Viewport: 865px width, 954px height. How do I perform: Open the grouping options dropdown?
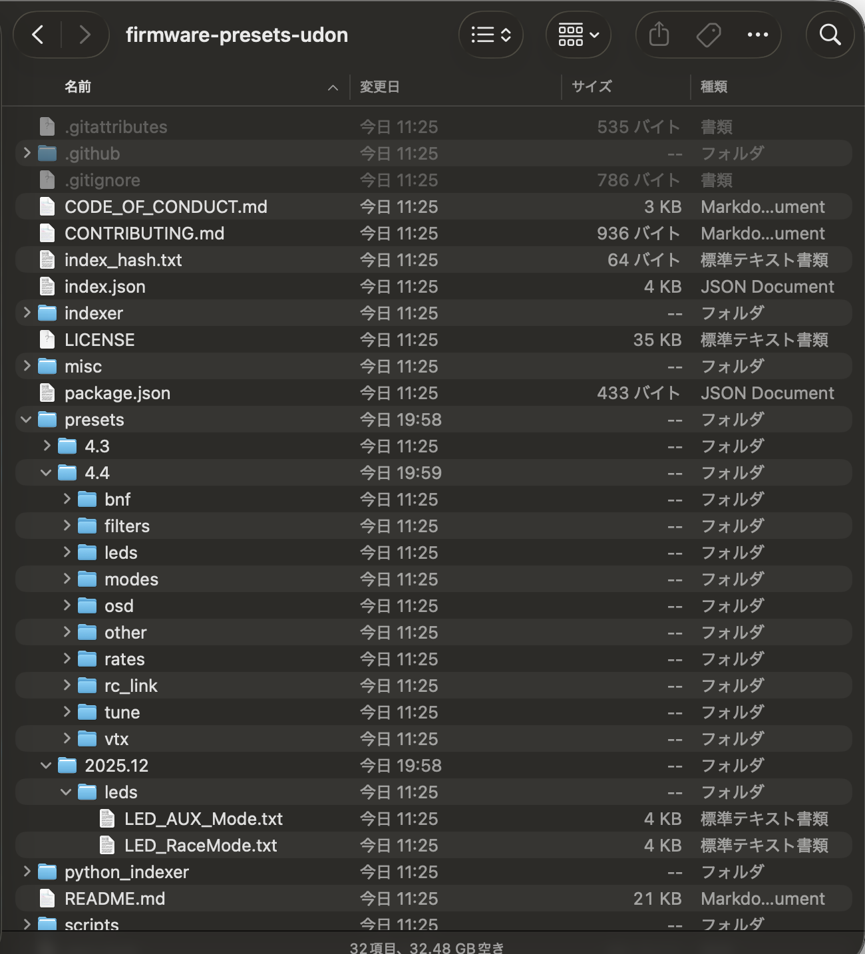coord(578,35)
